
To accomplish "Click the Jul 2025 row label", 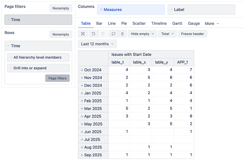I will (x=92, y=140).
